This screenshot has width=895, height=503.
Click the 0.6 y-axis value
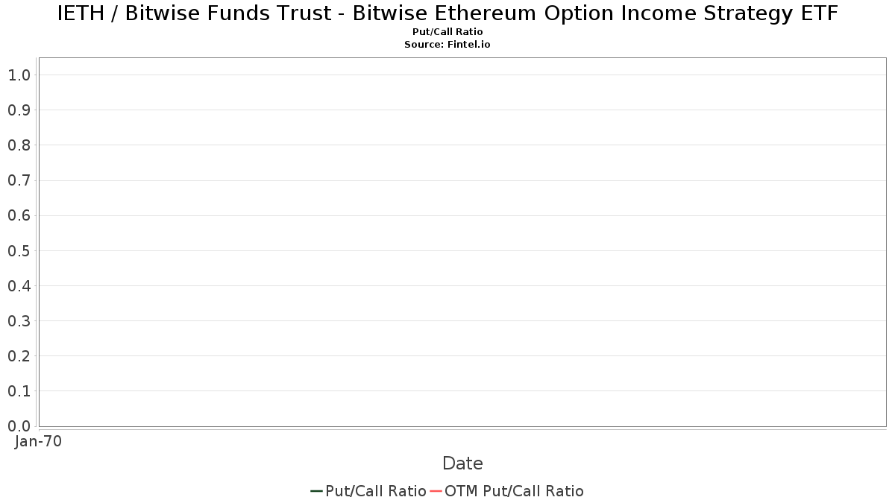pos(19,216)
